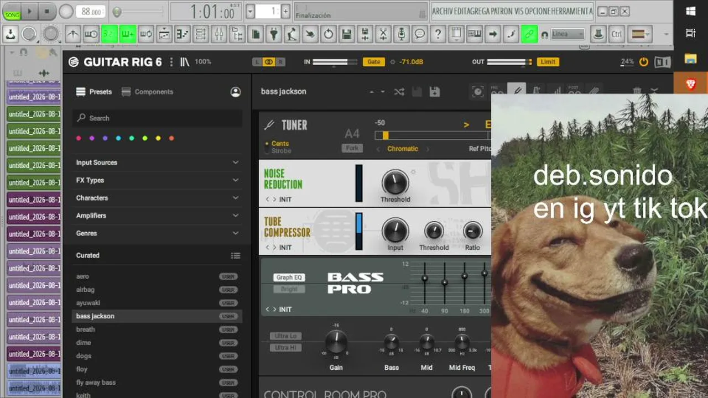Save the bass jackson preset as new

click(x=435, y=92)
